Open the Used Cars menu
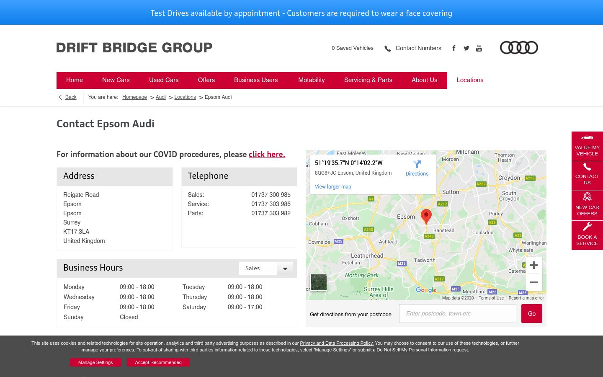The height and width of the screenshot is (377, 603). pos(164,80)
